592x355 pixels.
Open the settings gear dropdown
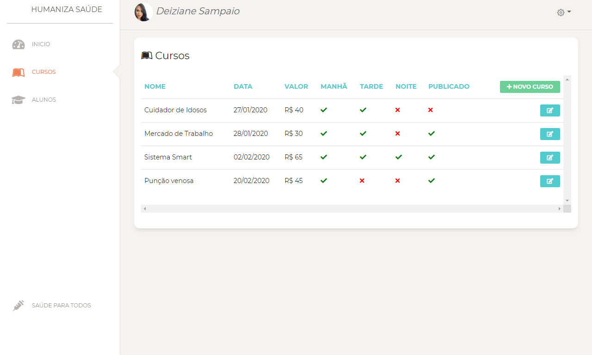click(x=564, y=12)
